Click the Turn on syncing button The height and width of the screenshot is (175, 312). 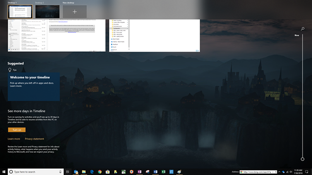pos(17,130)
